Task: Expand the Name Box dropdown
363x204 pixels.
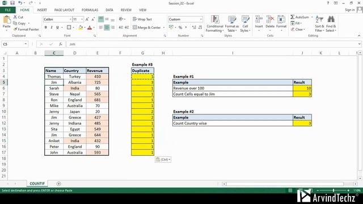Action: click(x=26, y=44)
